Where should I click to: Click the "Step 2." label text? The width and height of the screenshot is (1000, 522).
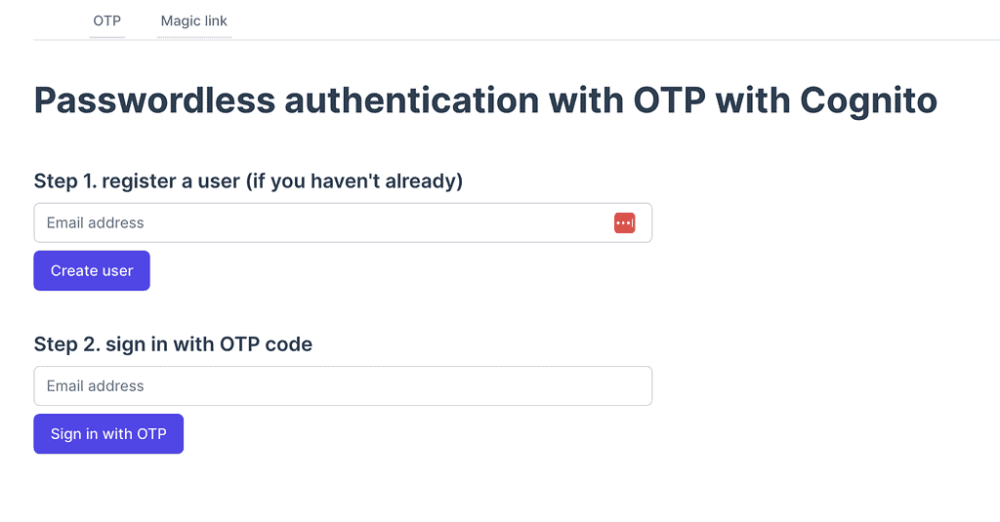coord(64,343)
